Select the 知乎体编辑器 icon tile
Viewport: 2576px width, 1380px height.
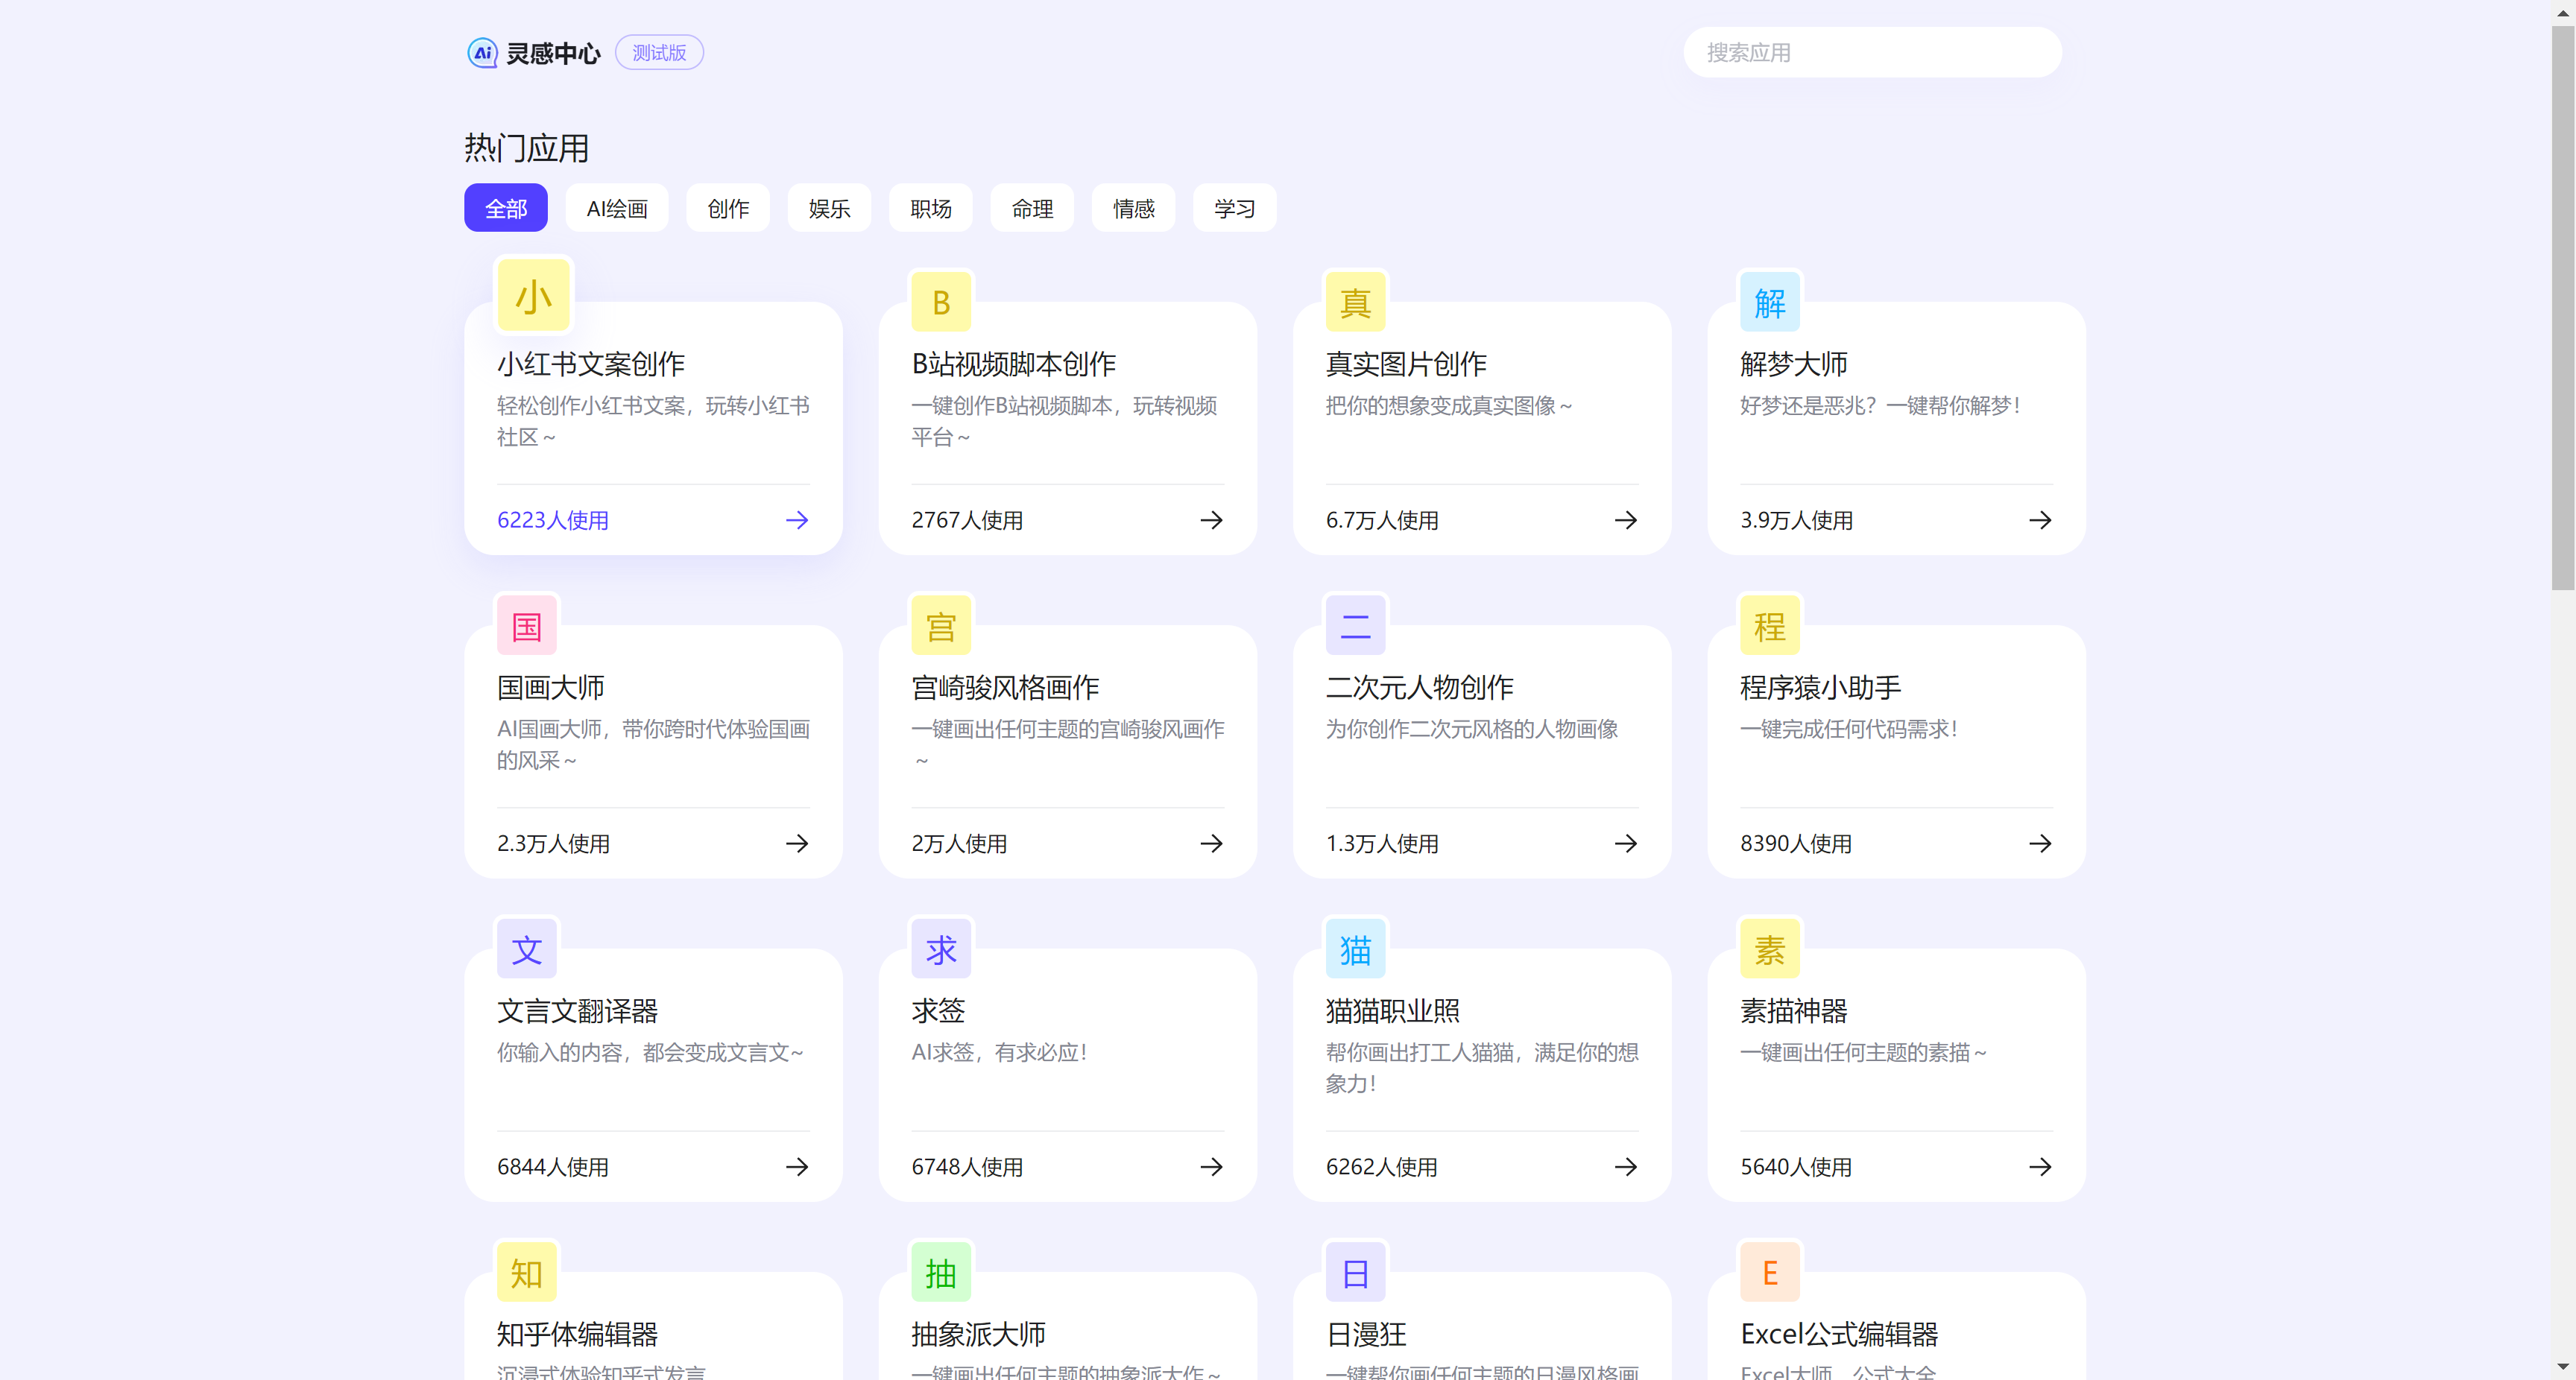[x=527, y=1273]
